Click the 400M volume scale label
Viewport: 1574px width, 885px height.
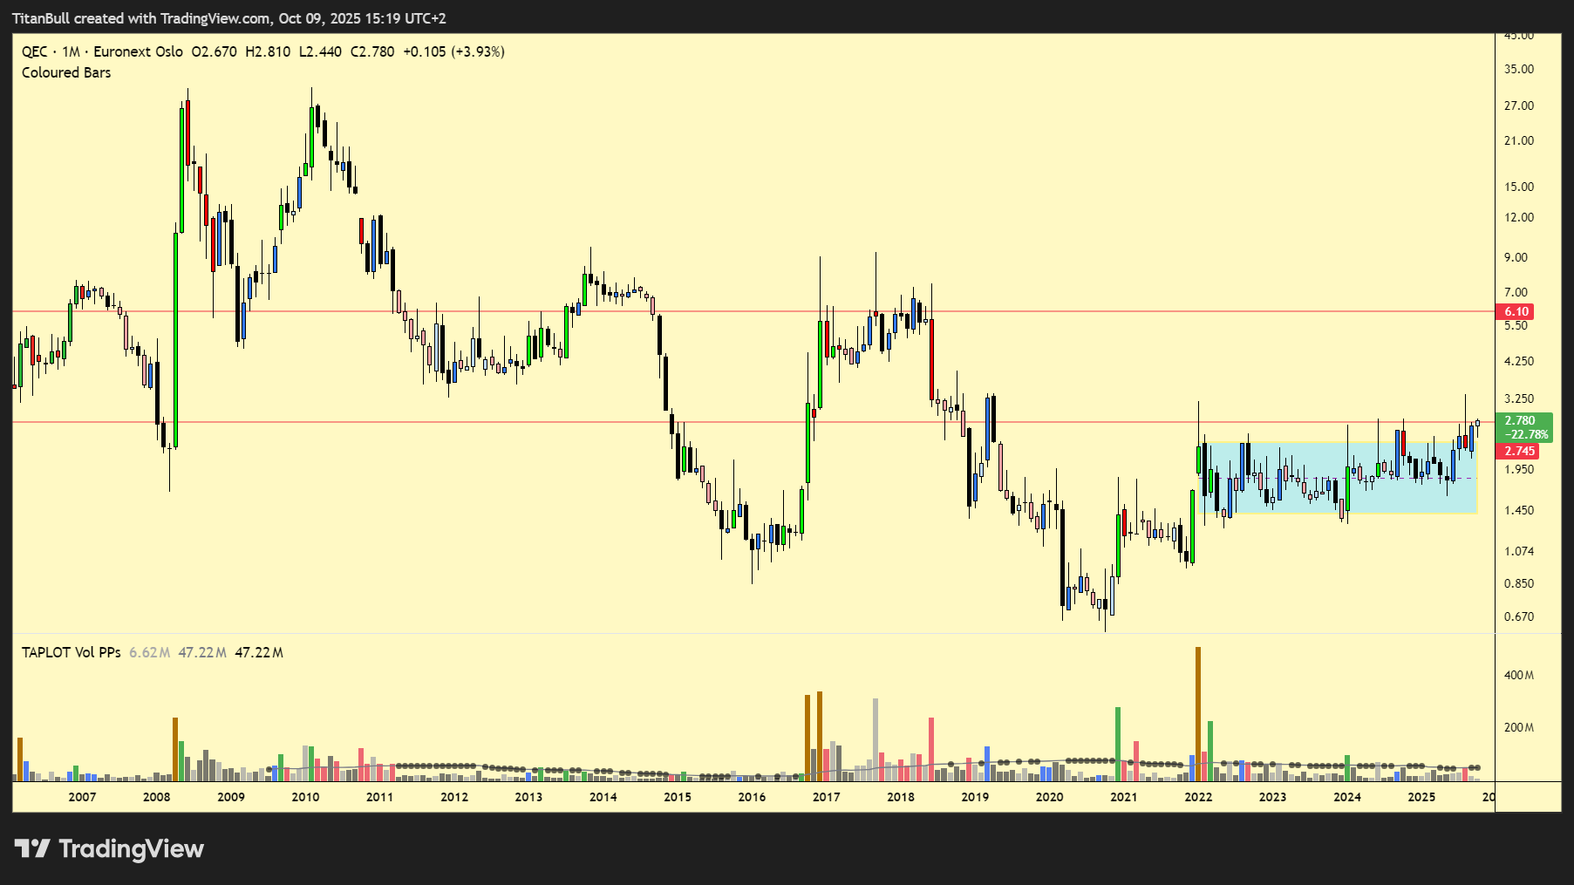point(1518,675)
